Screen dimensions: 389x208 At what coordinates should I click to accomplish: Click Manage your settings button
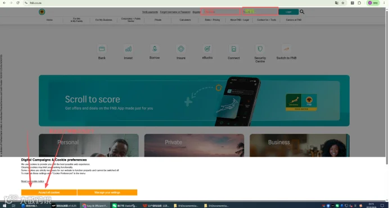click(107, 192)
